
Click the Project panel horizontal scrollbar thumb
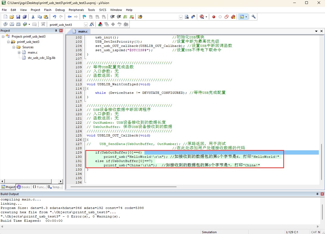coord(28,181)
